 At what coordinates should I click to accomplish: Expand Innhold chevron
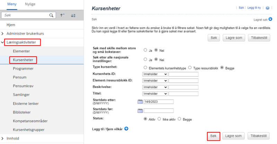click(2, 138)
